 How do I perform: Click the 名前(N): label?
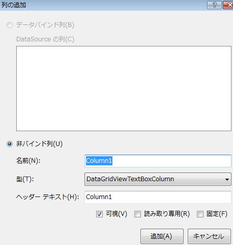coord(28,161)
